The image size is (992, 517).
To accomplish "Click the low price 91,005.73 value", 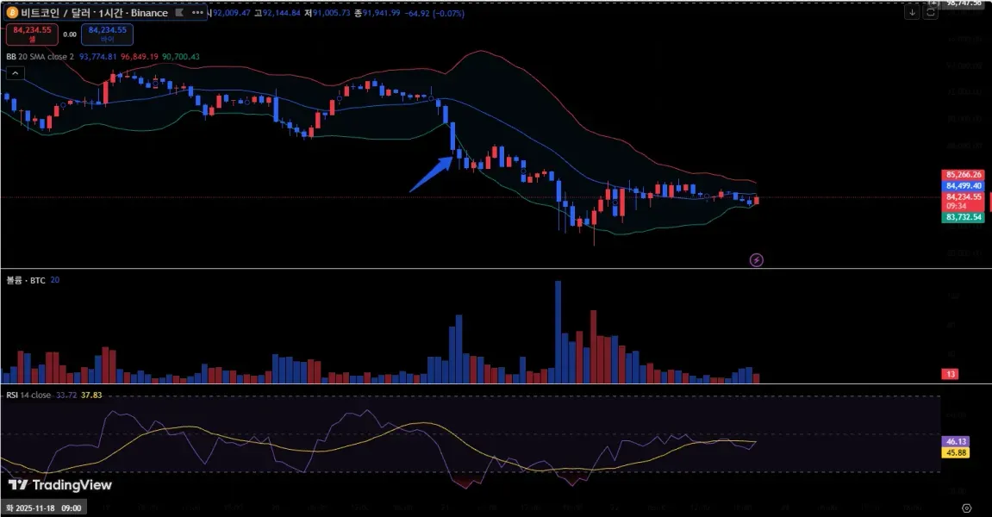I will 331,13.
